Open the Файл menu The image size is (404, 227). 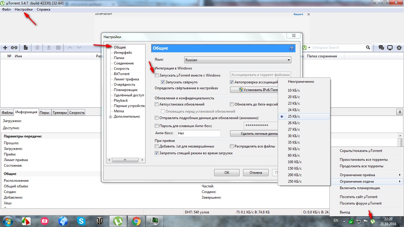[6, 9]
